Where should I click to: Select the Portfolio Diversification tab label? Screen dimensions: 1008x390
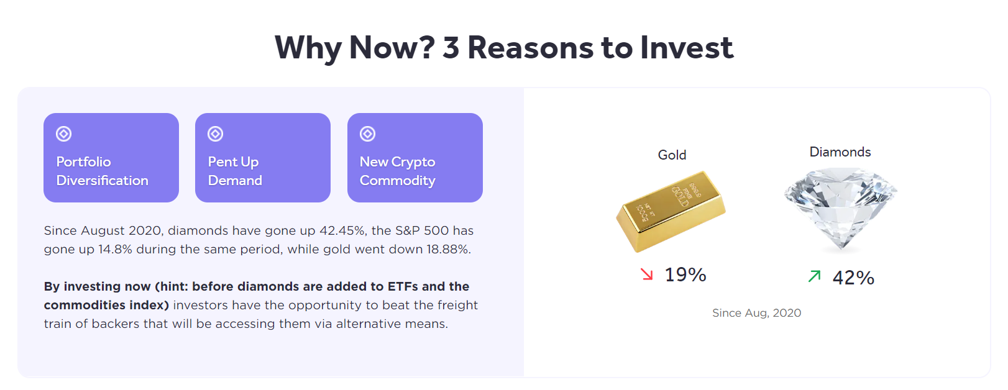(102, 171)
